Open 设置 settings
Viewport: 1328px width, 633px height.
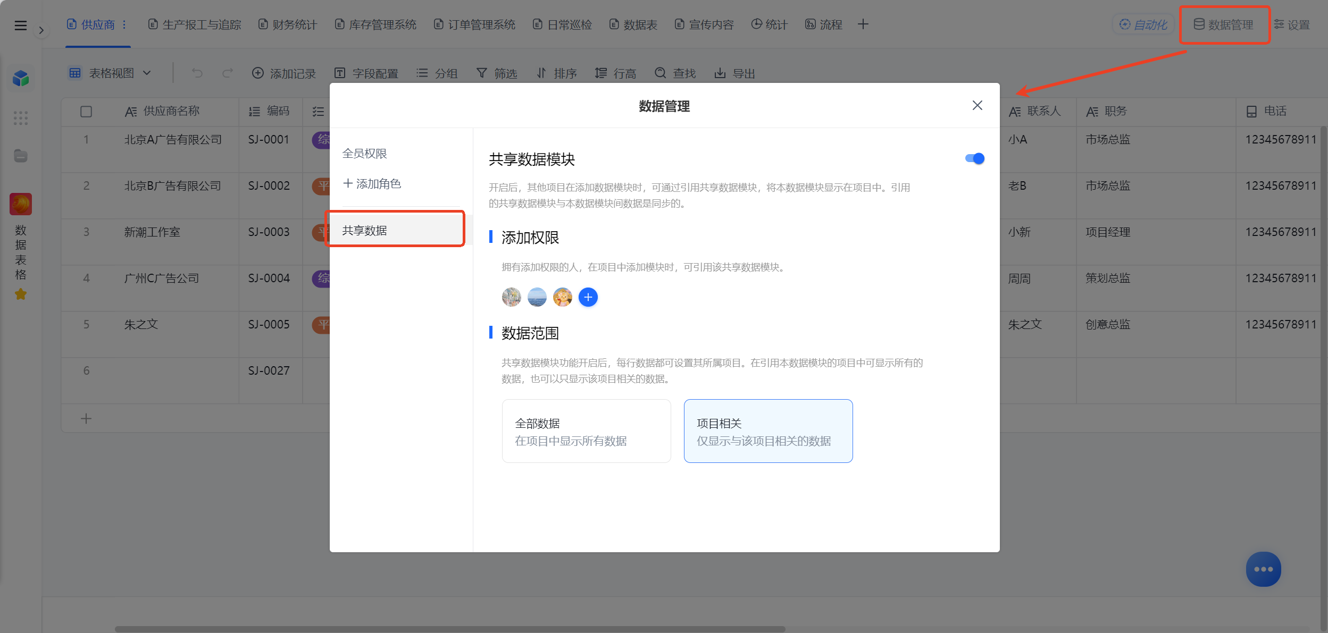click(1292, 25)
